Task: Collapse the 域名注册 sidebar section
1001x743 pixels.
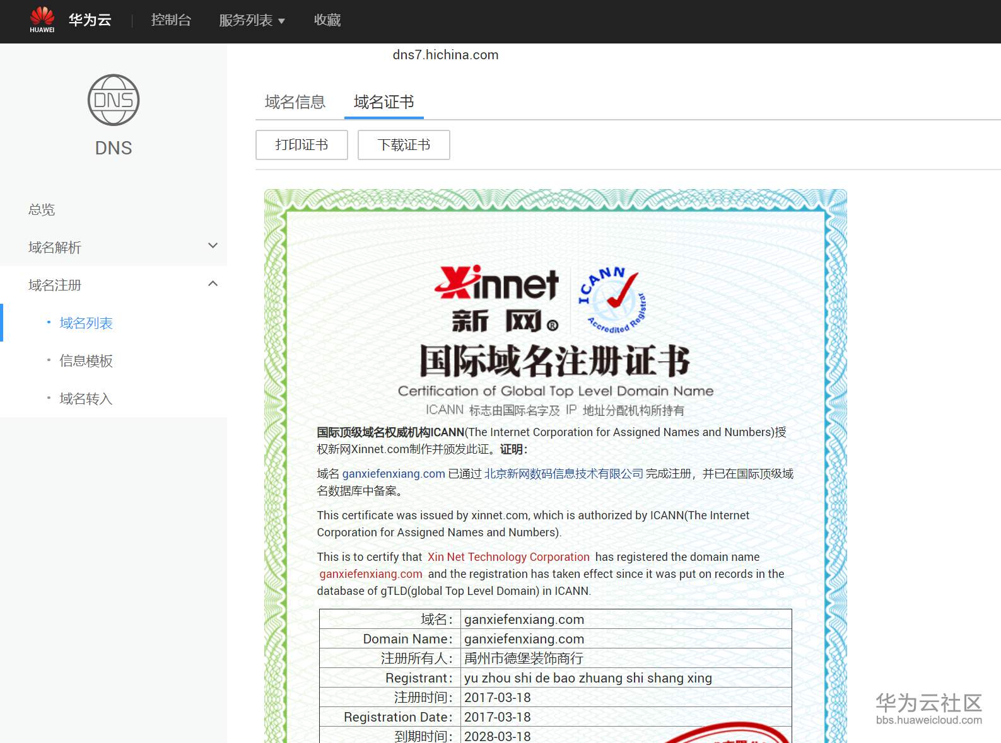Action: [114, 285]
